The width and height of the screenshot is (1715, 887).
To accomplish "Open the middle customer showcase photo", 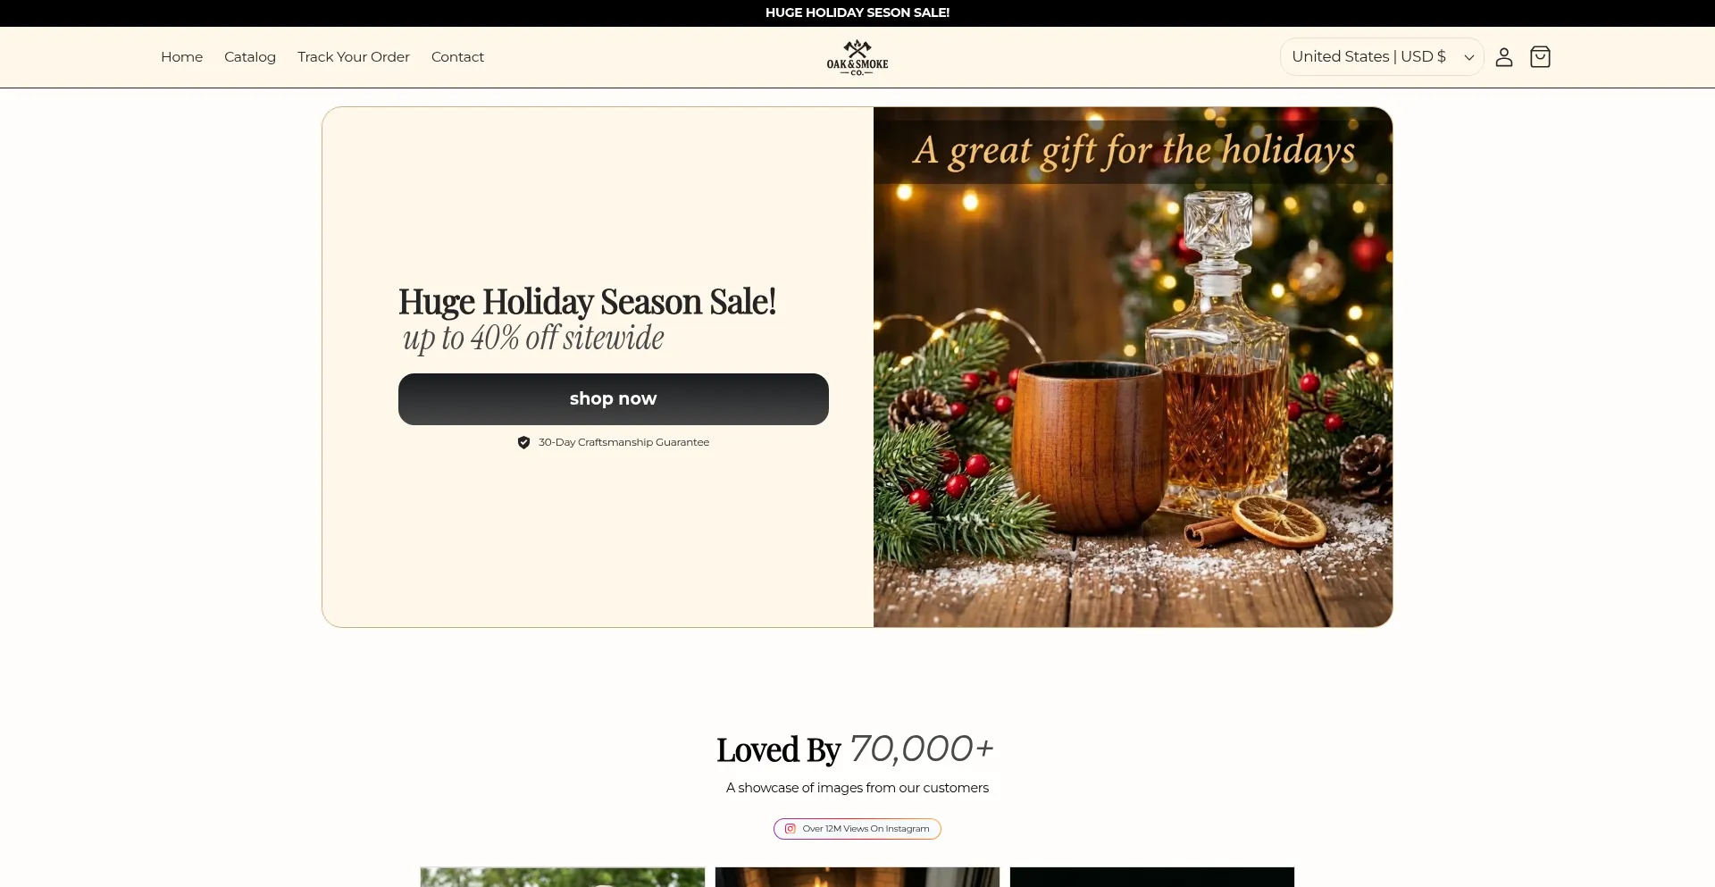I will coord(857,877).
